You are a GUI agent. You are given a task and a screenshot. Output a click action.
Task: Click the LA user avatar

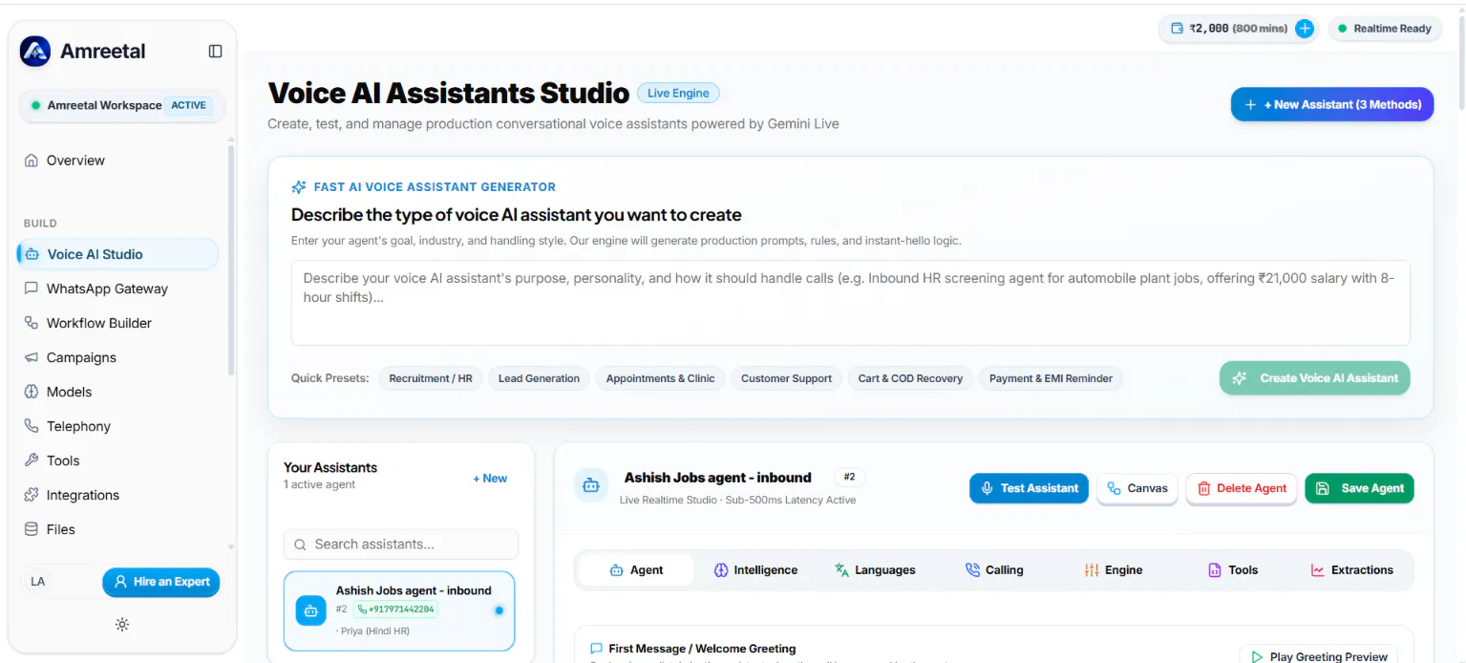38,582
